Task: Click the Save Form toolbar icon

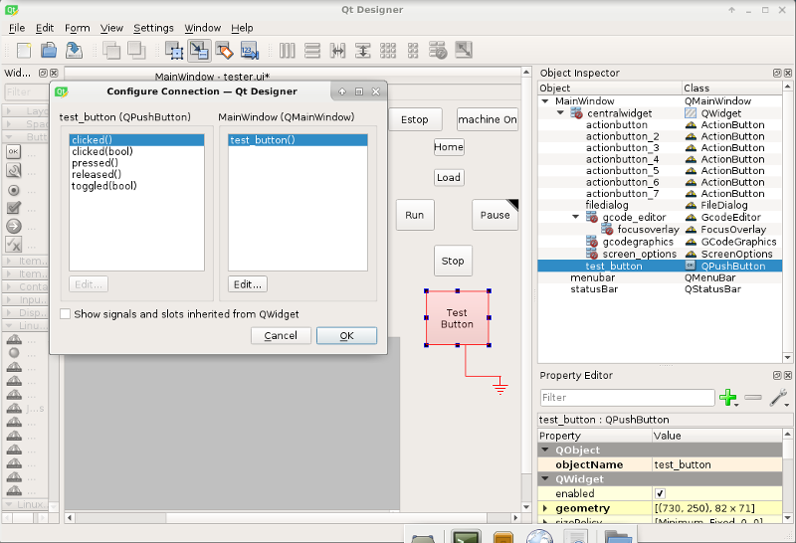Action: [x=74, y=50]
